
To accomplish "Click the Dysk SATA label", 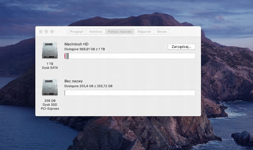I will coord(50,68).
